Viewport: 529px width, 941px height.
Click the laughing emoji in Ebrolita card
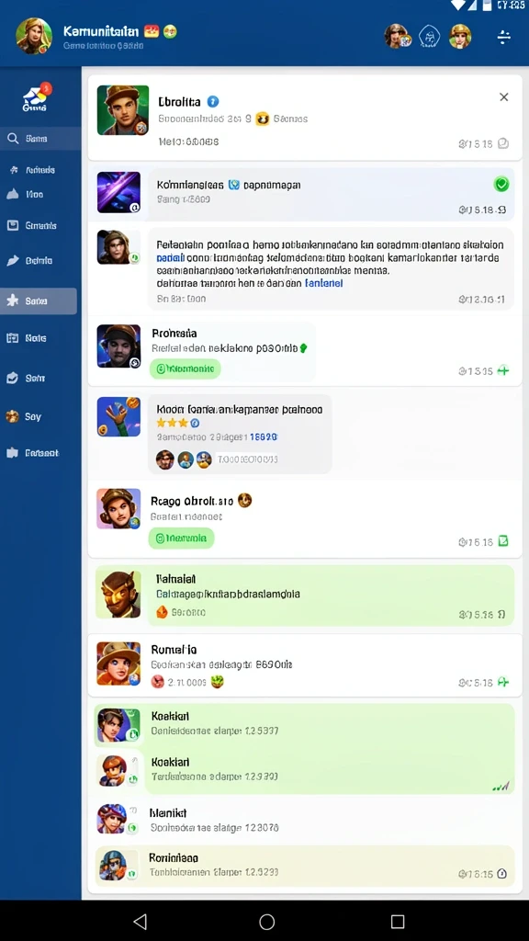[x=262, y=119]
